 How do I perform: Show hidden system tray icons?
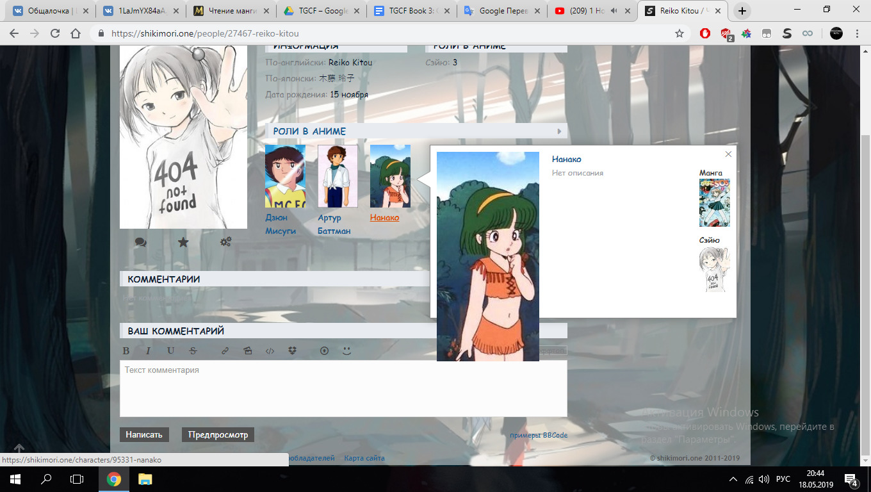[x=733, y=479]
